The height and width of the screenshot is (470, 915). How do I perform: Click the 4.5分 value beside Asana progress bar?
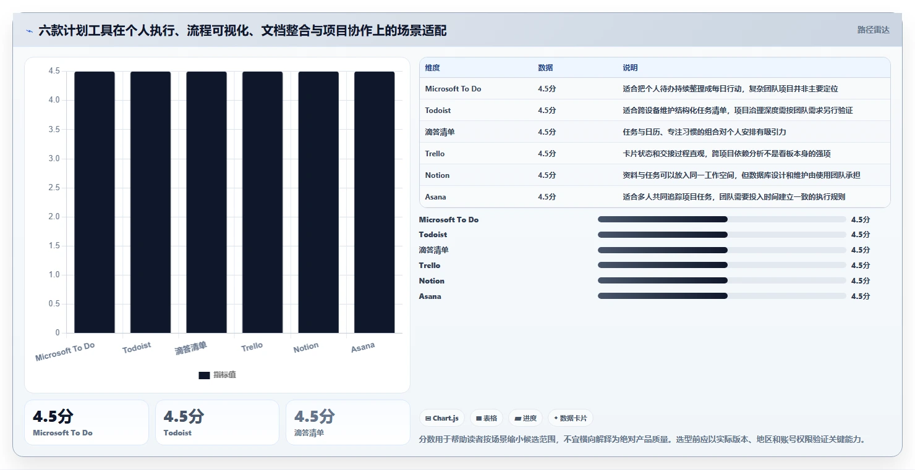[x=861, y=296]
